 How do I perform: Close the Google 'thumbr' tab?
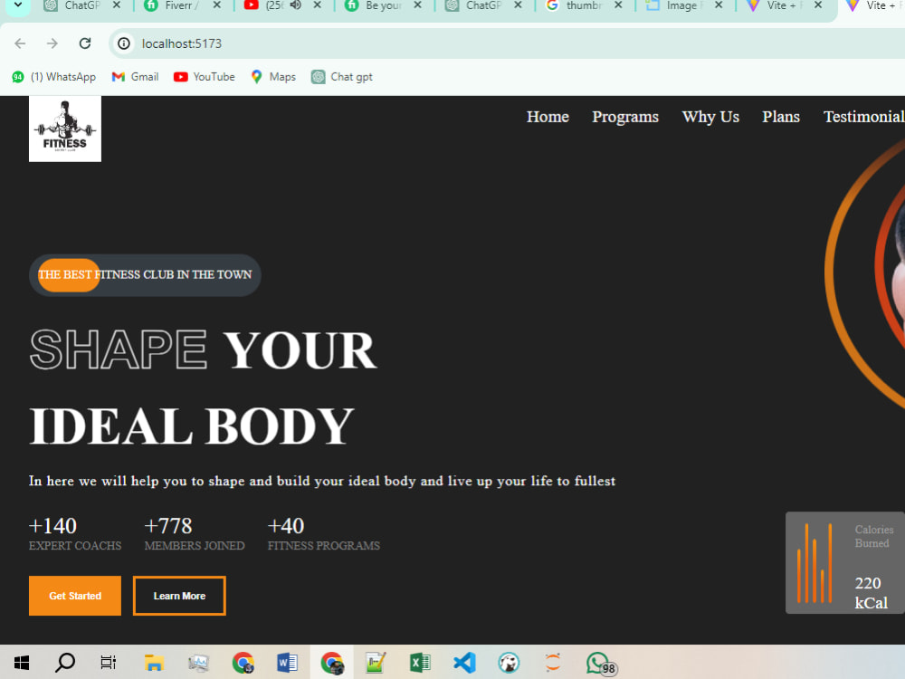618,5
